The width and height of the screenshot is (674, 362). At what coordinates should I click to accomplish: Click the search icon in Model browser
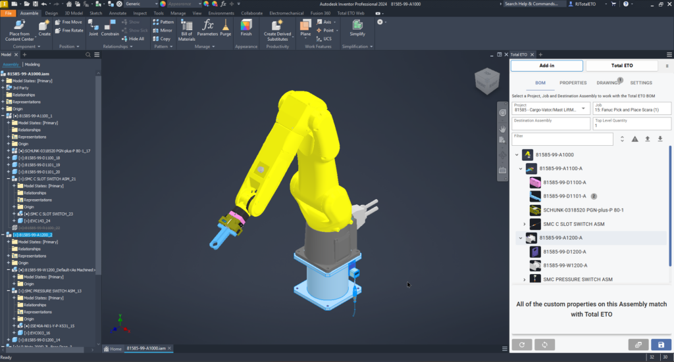point(88,55)
